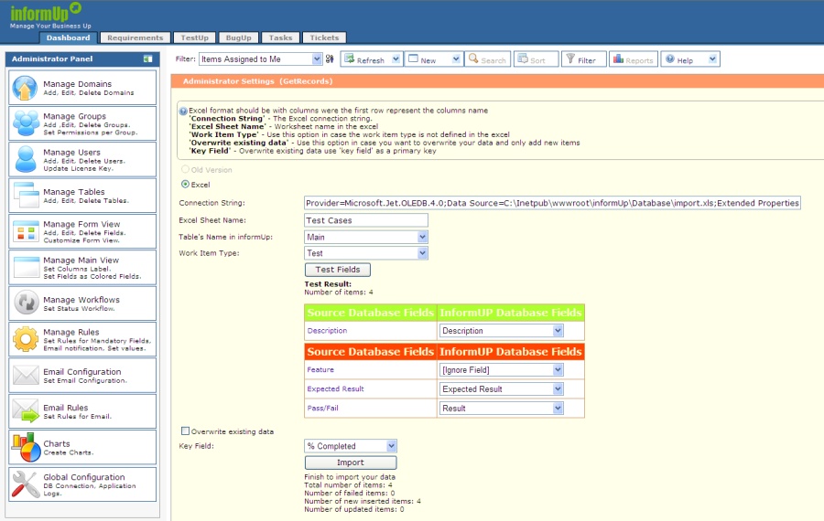This screenshot has height=521, width=824.
Task: Click the Manage Rules link text
Action: tap(70, 332)
